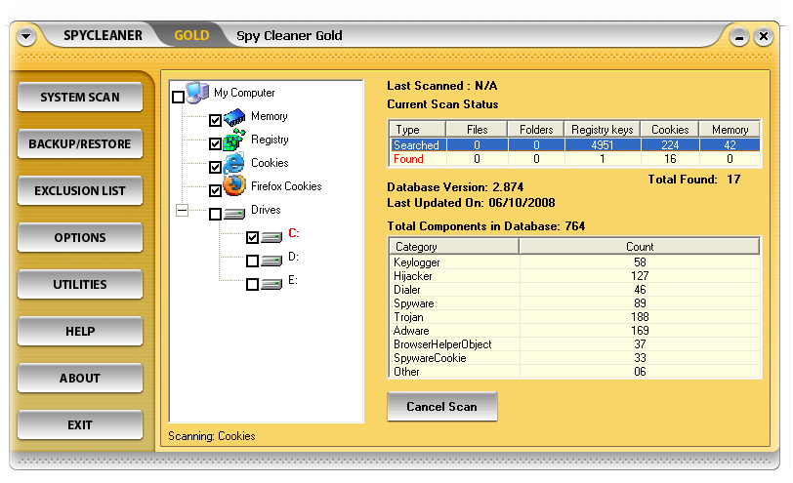This screenshot has height=483, width=793.
Task: Click the Category column header
Action: (x=454, y=247)
